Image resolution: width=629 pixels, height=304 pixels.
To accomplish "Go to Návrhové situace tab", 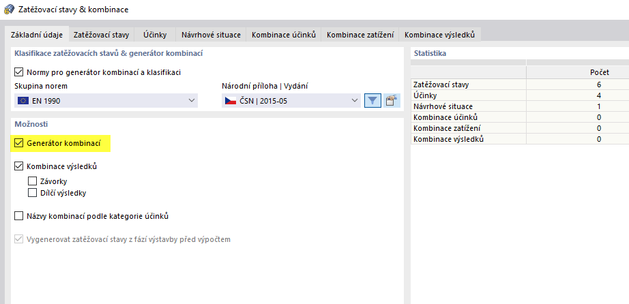I will click(x=211, y=34).
